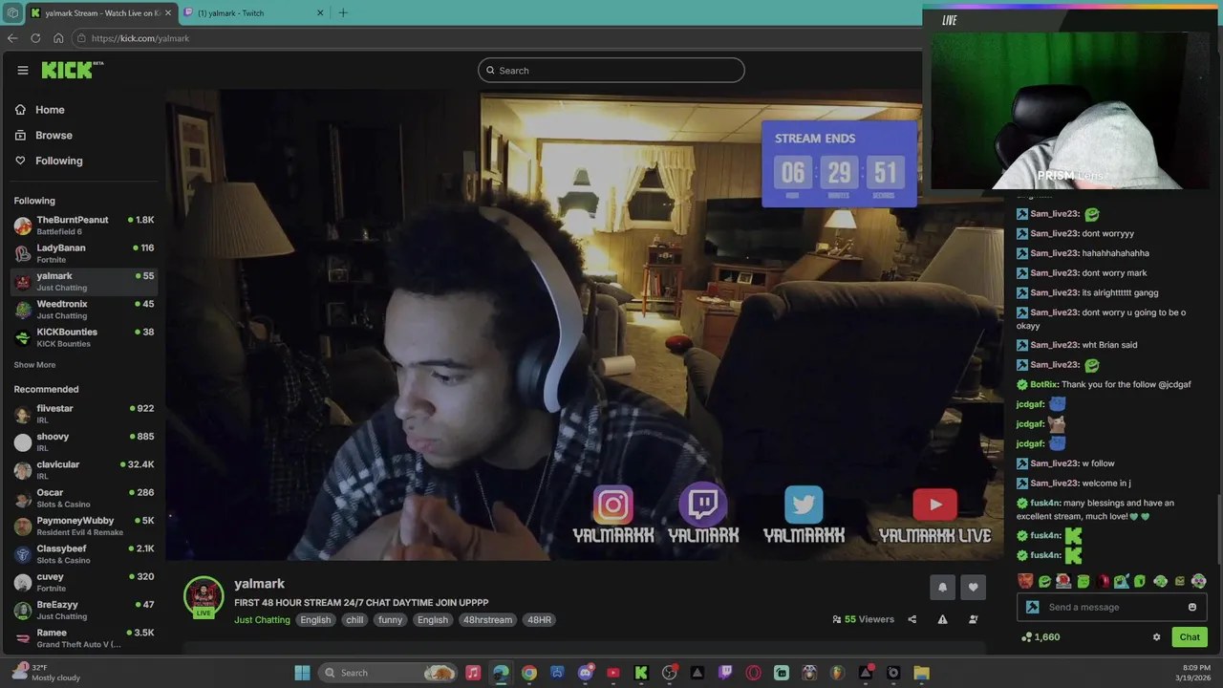This screenshot has width=1223, height=688.
Task: Open recommended channel Ramee
Action: pos(84,637)
